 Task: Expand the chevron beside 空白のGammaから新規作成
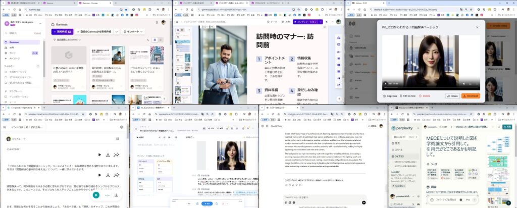pos(117,32)
